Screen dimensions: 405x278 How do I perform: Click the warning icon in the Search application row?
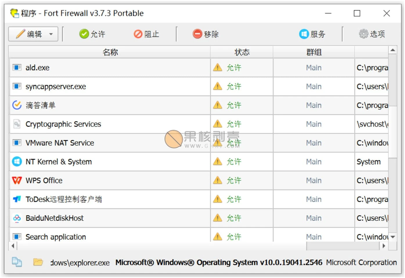pyautogui.click(x=217, y=237)
